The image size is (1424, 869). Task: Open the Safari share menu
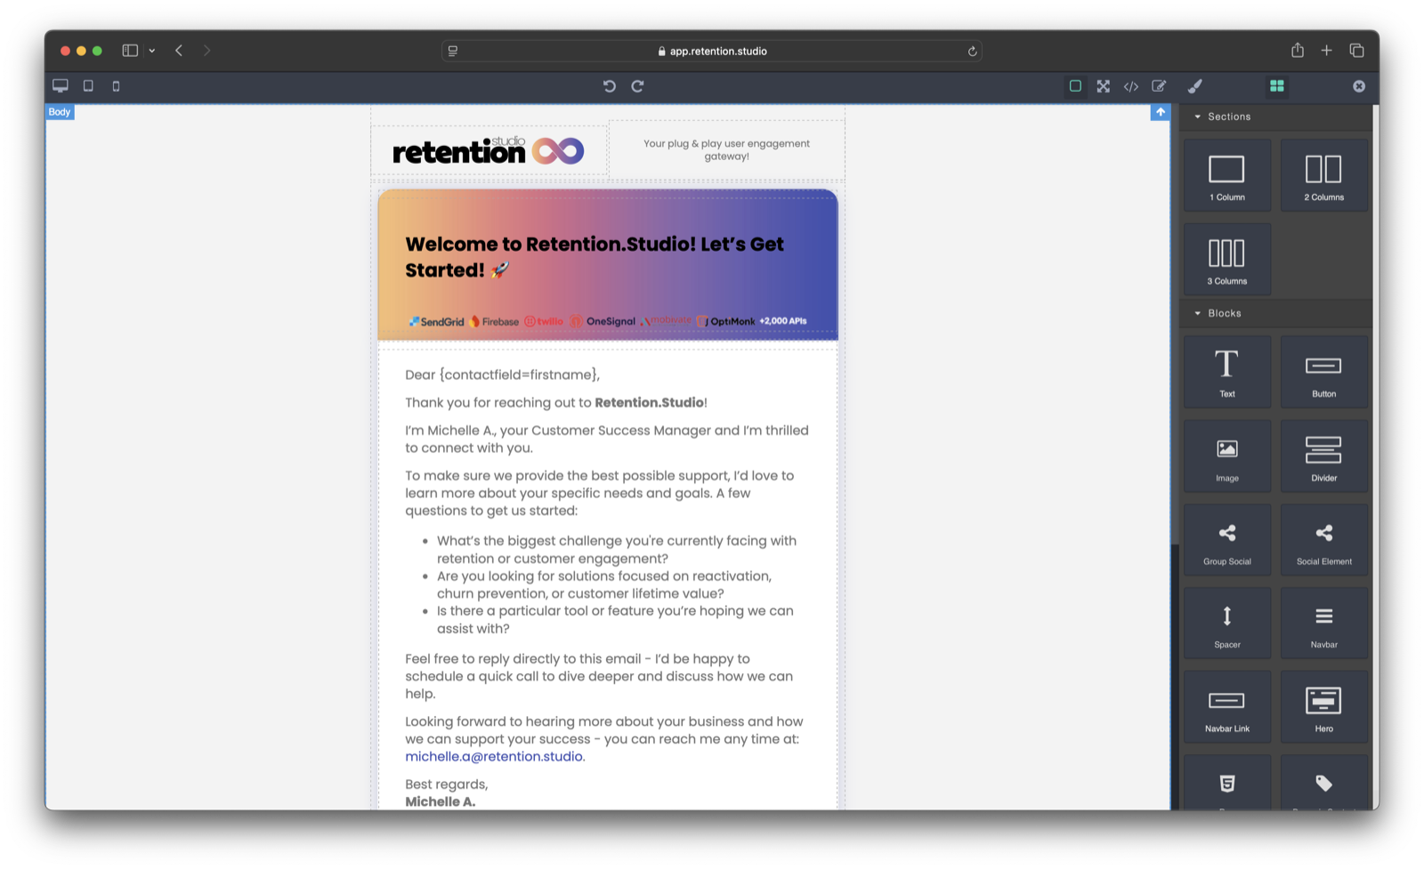click(x=1298, y=50)
